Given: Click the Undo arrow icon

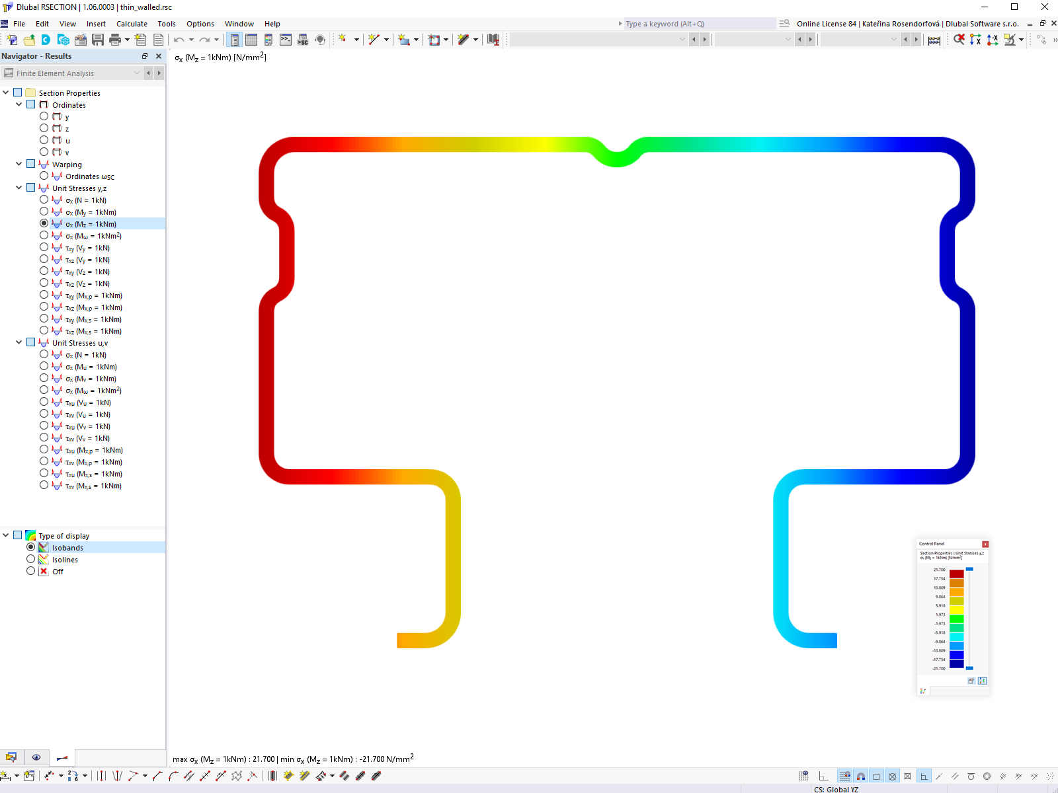Looking at the screenshot, I should tap(179, 40).
